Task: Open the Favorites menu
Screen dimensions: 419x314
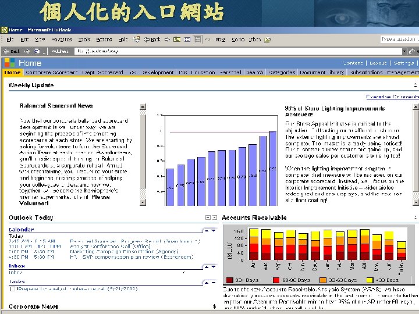Action: (62, 40)
